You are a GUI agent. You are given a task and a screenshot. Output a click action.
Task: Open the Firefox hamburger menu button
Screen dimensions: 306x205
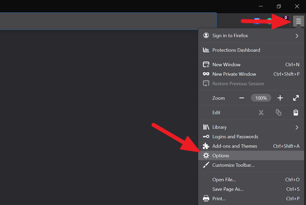pyautogui.click(x=299, y=21)
